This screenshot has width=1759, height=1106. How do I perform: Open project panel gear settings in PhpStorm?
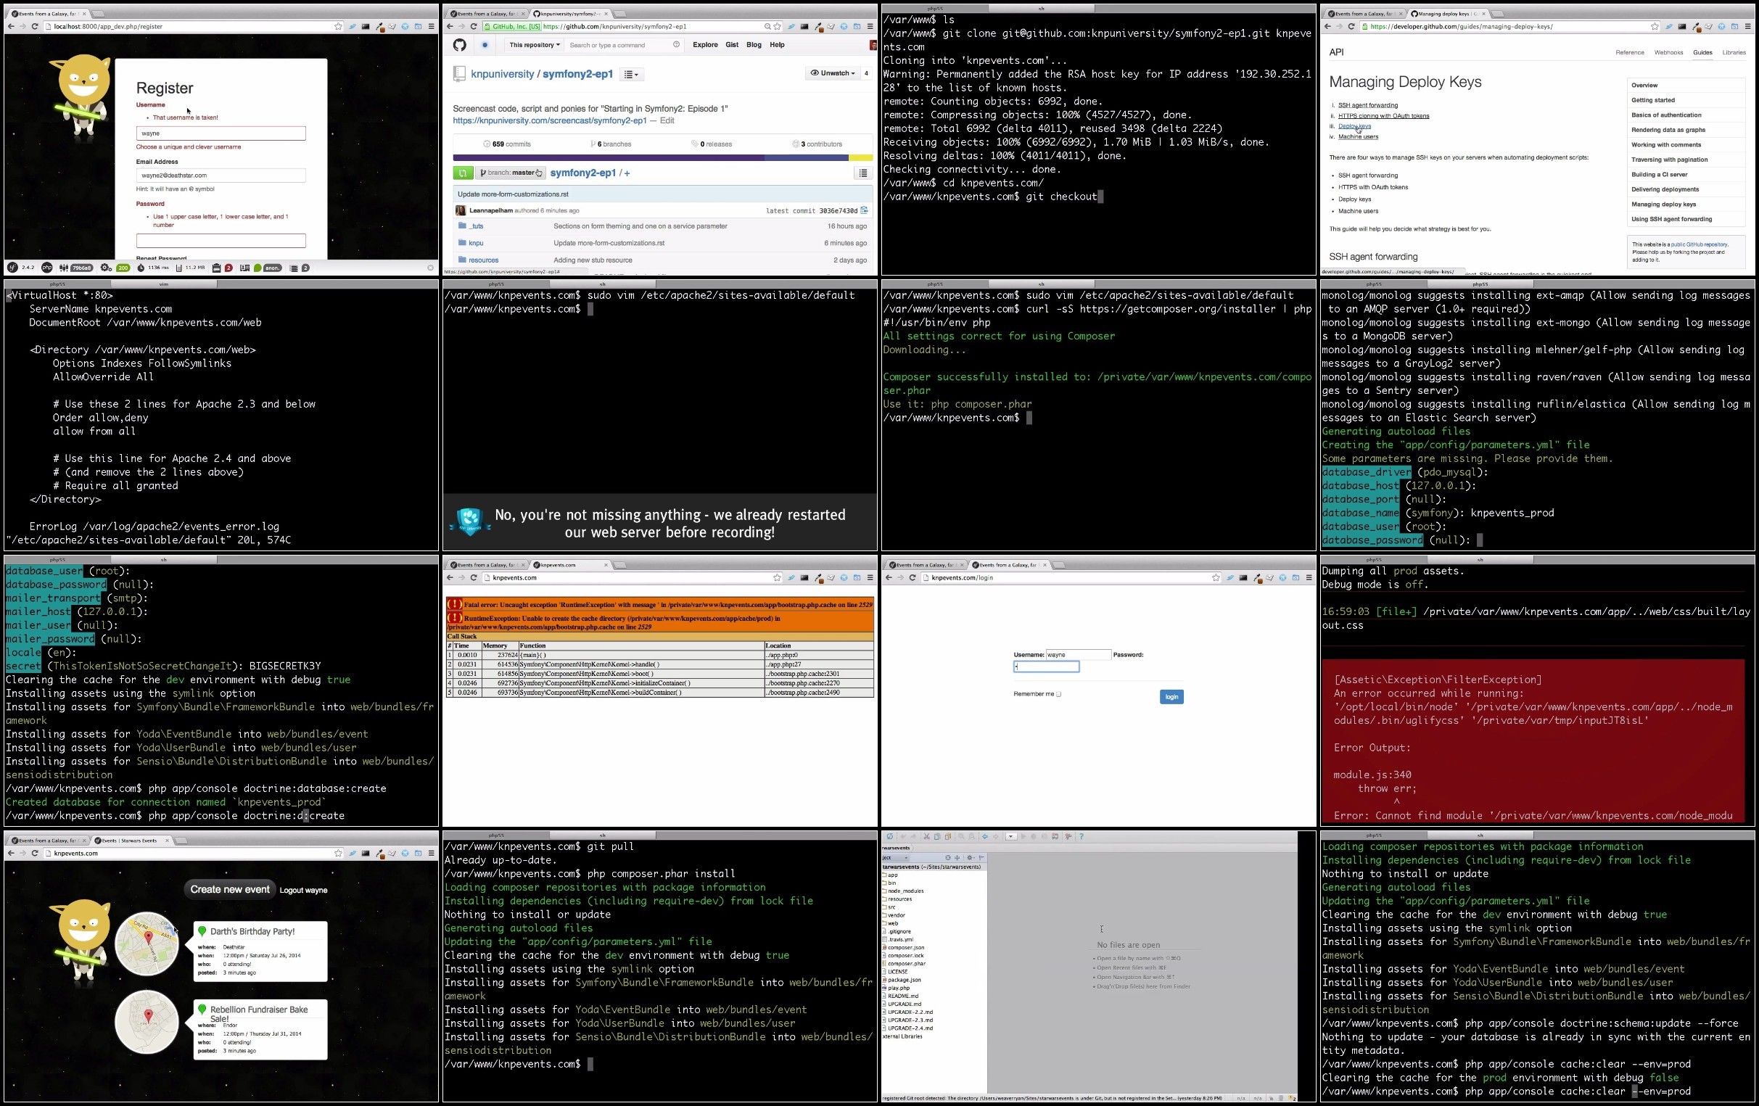(x=971, y=858)
